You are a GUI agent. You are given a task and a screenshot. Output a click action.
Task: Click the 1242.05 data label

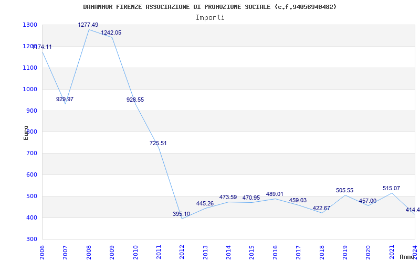click(111, 32)
